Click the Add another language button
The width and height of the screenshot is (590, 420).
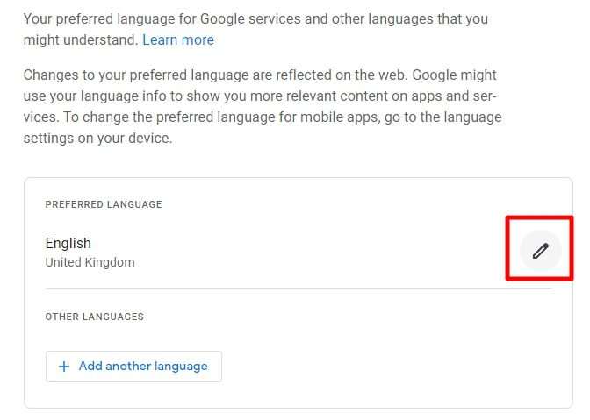[133, 367]
